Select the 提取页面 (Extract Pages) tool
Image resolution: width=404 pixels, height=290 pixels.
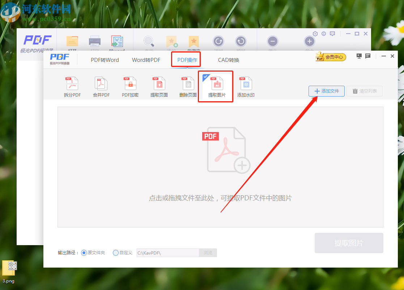click(x=159, y=86)
